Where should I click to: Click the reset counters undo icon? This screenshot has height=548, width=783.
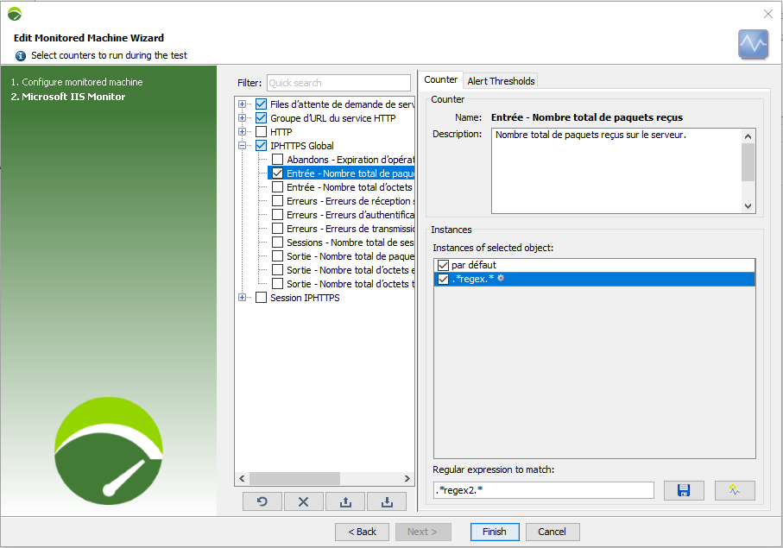click(262, 501)
